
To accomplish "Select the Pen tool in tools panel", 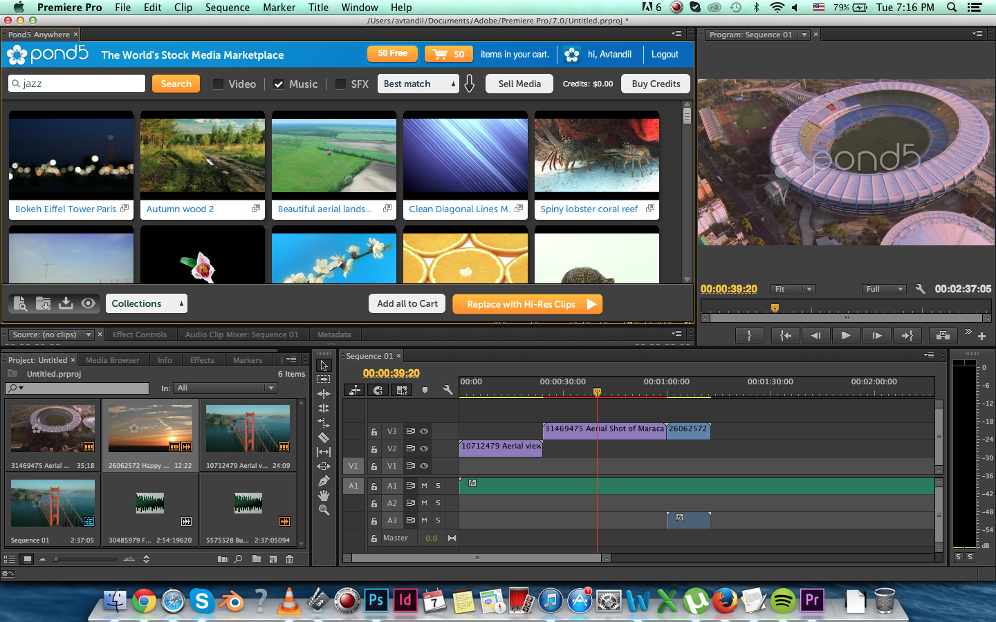I will (x=323, y=480).
